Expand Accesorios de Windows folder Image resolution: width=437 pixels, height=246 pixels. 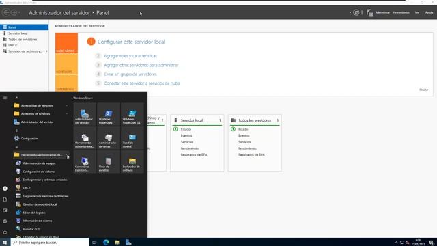[x=41, y=114]
